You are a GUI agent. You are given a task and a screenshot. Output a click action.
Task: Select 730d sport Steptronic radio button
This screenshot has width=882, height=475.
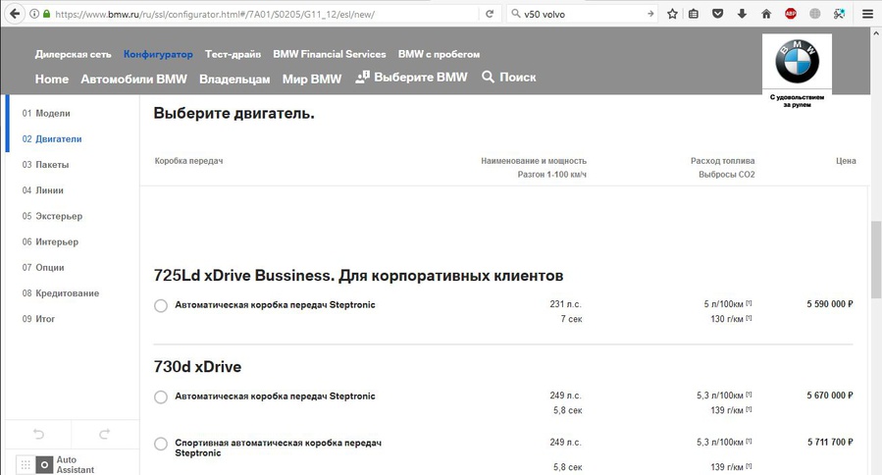pos(161,444)
